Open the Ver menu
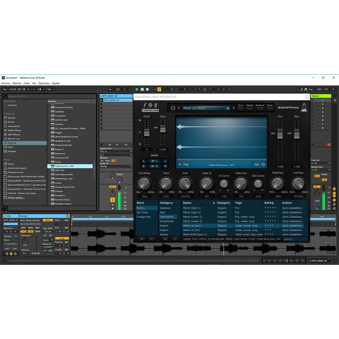The image size is (339, 339). [34, 83]
